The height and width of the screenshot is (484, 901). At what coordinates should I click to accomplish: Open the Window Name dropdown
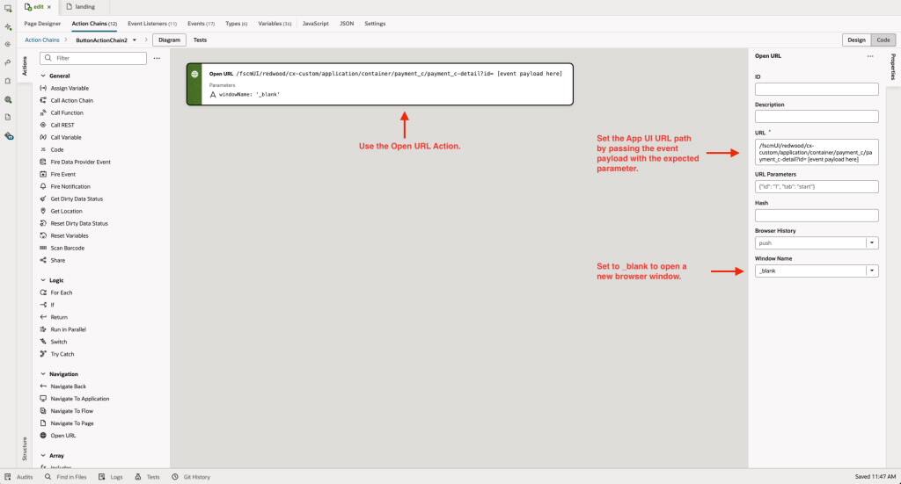tap(872, 271)
